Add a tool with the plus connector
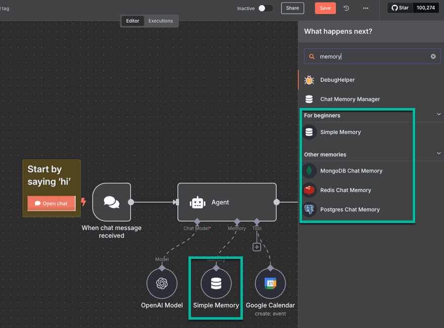Image resolution: width=444 pixels, height=328 pixels. [257, 247]
